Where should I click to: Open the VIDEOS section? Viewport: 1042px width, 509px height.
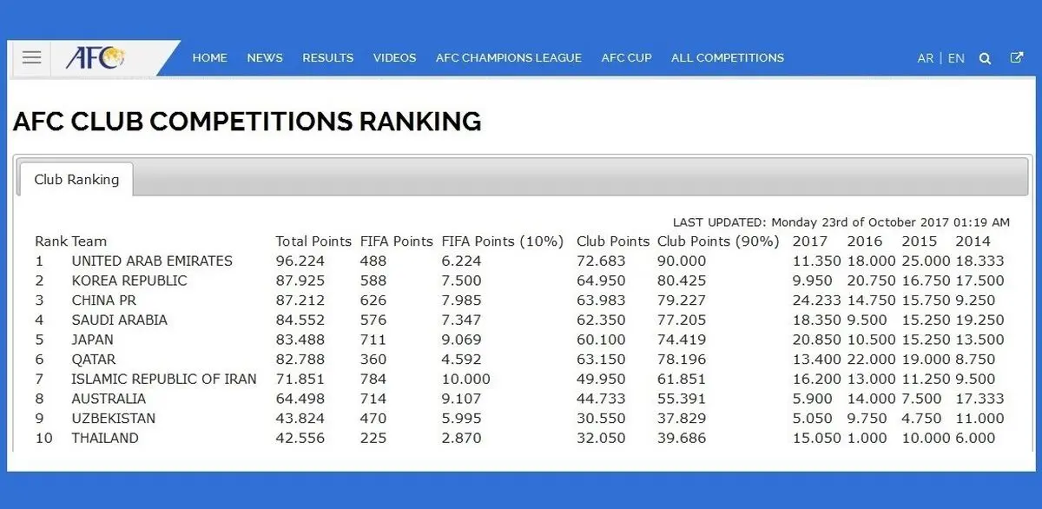point(394,58)
